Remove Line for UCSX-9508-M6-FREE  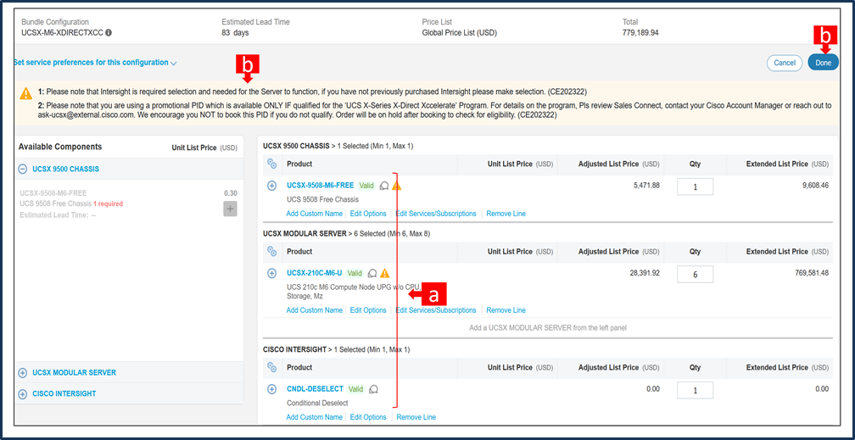coord(506,214)
